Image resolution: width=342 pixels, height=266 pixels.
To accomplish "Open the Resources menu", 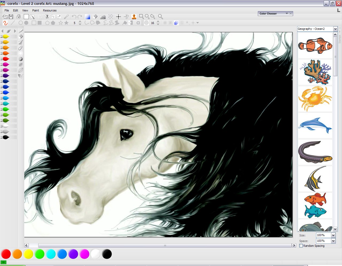I will [x=50, y=10].
